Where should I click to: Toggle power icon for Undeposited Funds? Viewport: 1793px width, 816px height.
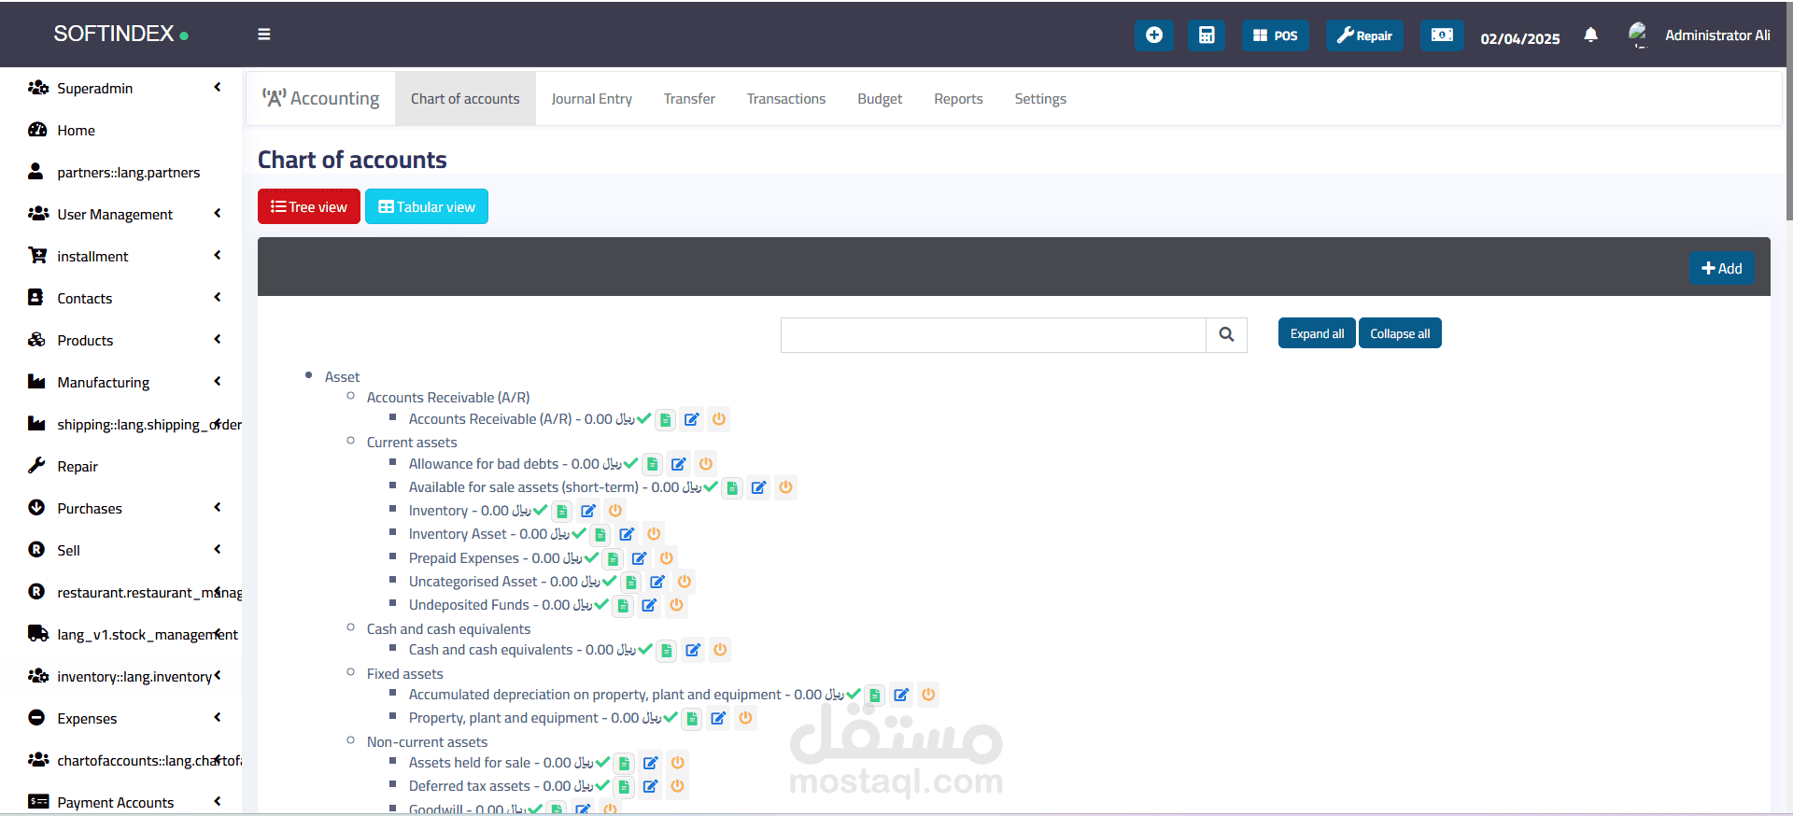pos(676,605)
